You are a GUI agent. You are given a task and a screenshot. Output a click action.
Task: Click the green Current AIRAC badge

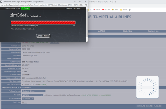25,8
